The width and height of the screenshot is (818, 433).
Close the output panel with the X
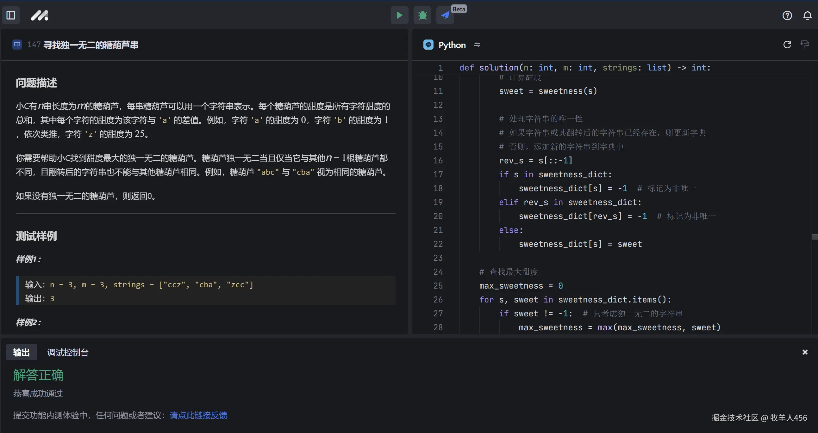click(805, 352)
